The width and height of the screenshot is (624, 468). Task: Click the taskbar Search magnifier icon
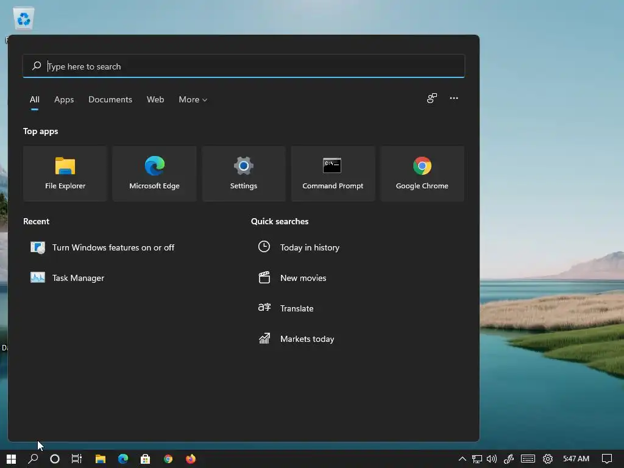click(x=33, y=459)
